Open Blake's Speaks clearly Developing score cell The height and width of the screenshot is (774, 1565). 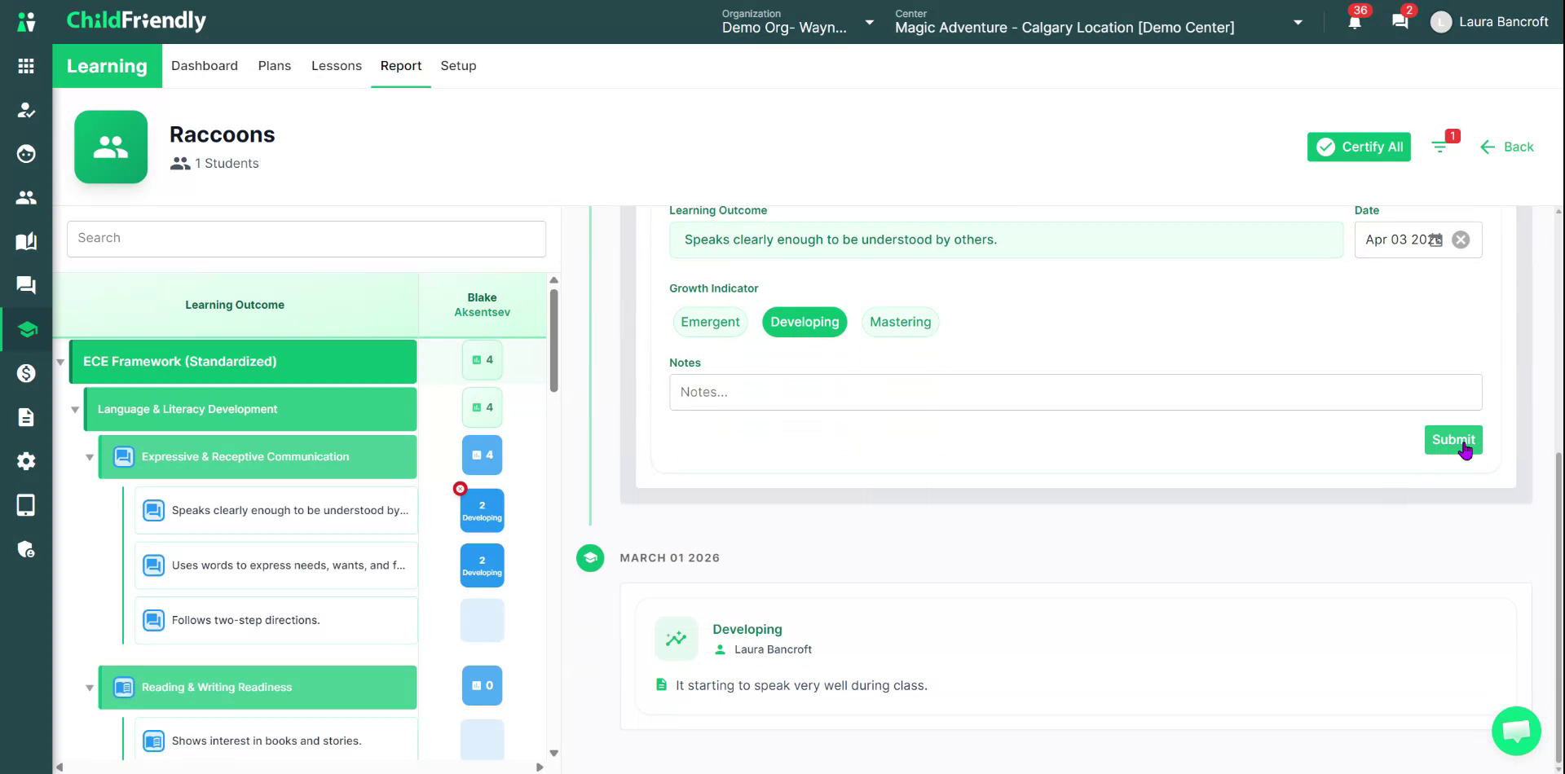[x=483, y=511]
